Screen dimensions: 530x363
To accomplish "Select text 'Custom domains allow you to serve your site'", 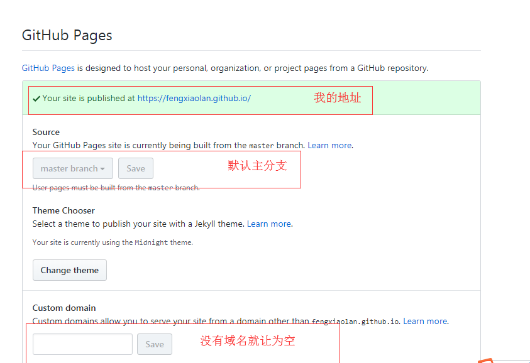I will (x=119, y=321).
